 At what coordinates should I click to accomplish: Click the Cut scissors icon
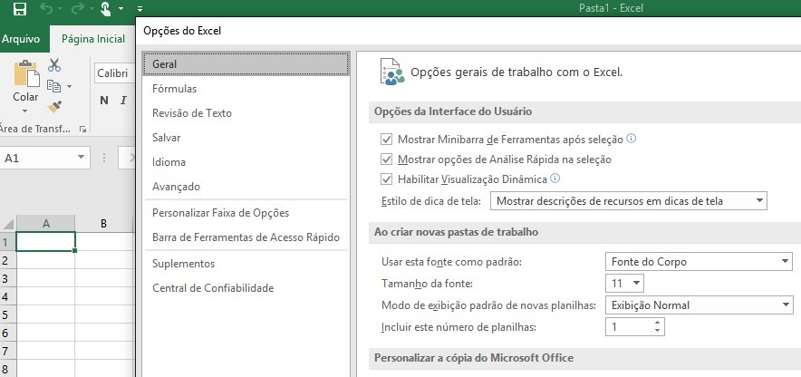pyautogui.click(x=54, y=65)
